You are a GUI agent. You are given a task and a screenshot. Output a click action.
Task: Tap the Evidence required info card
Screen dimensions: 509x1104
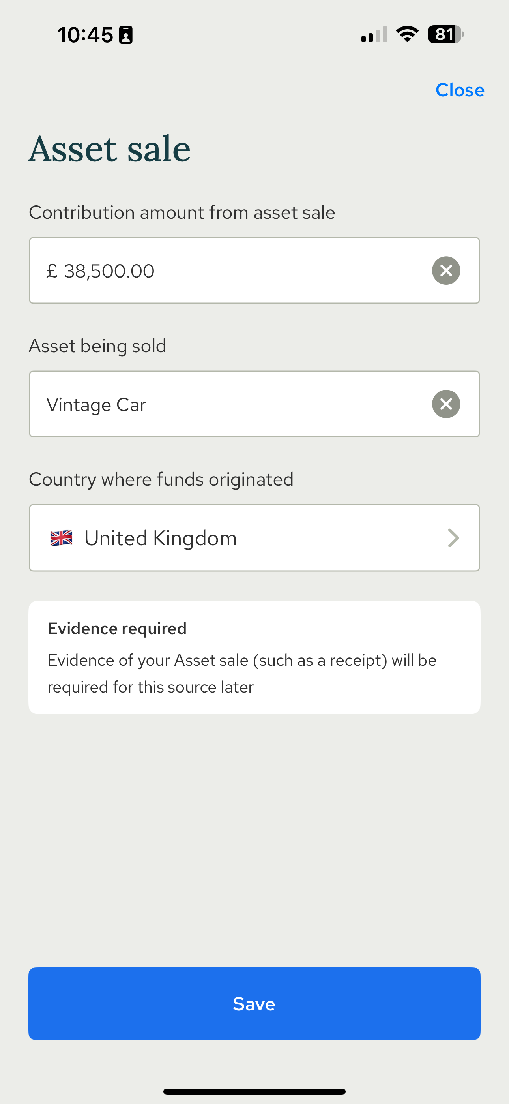pyautogui.click(x=254, y=657)
